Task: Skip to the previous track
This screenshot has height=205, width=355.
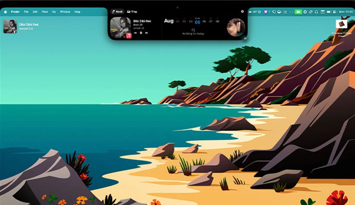Action: pyautogui.click(x=135, y=33)
